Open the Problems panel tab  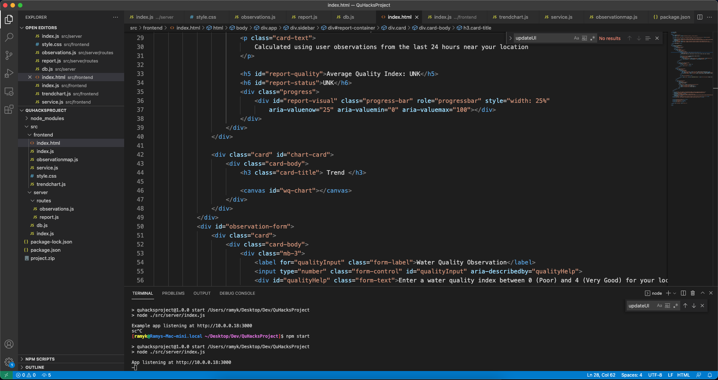173,293
